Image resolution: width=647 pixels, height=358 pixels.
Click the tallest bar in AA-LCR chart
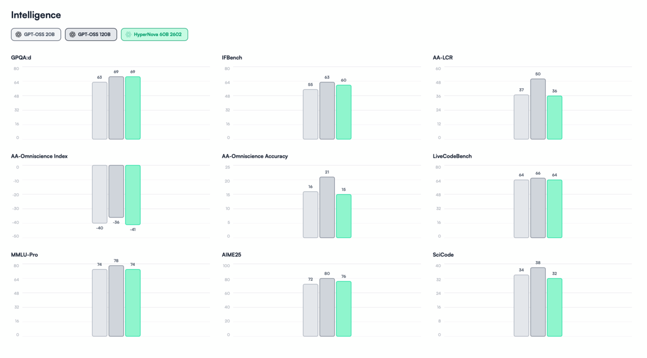[538, 109]
